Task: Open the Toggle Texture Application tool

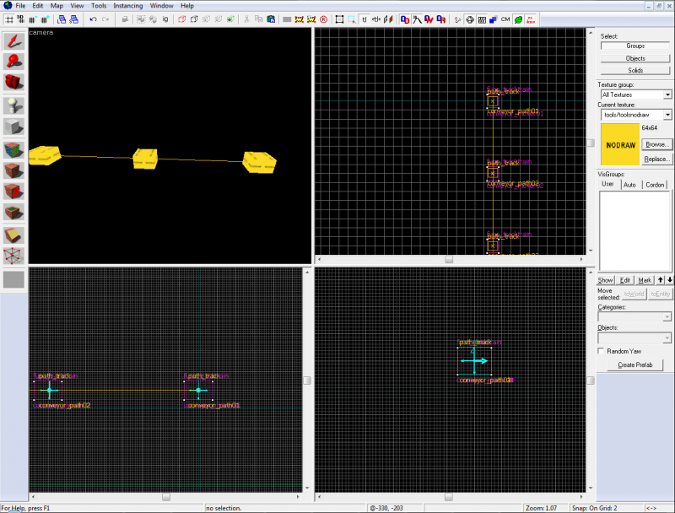Action: pos(13,149)
